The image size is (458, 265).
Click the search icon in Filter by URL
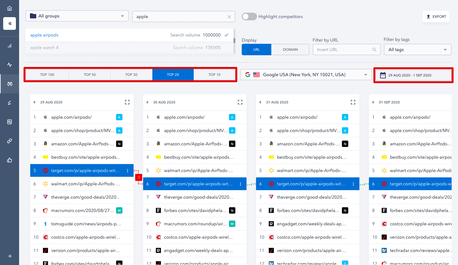374,50
